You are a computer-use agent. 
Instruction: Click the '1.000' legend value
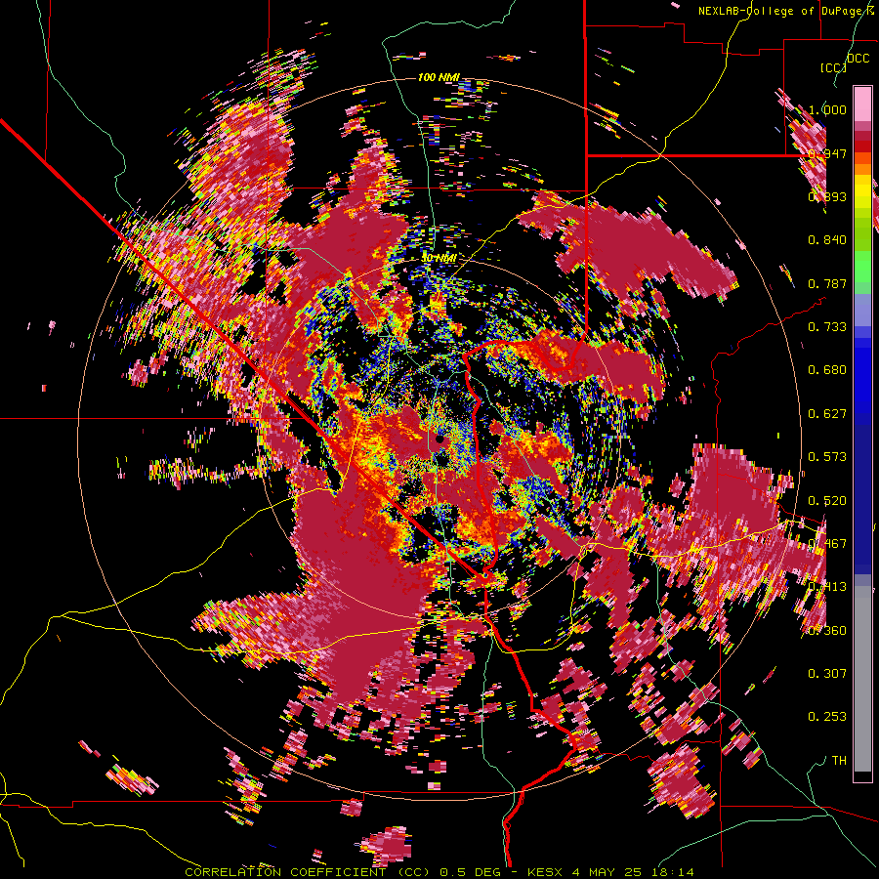click(x=827, y=109)
